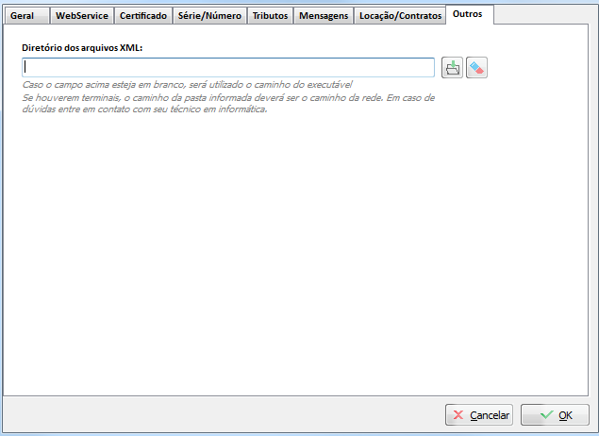
Task: Click the eraser icon to clear directory
Action: 476,68
